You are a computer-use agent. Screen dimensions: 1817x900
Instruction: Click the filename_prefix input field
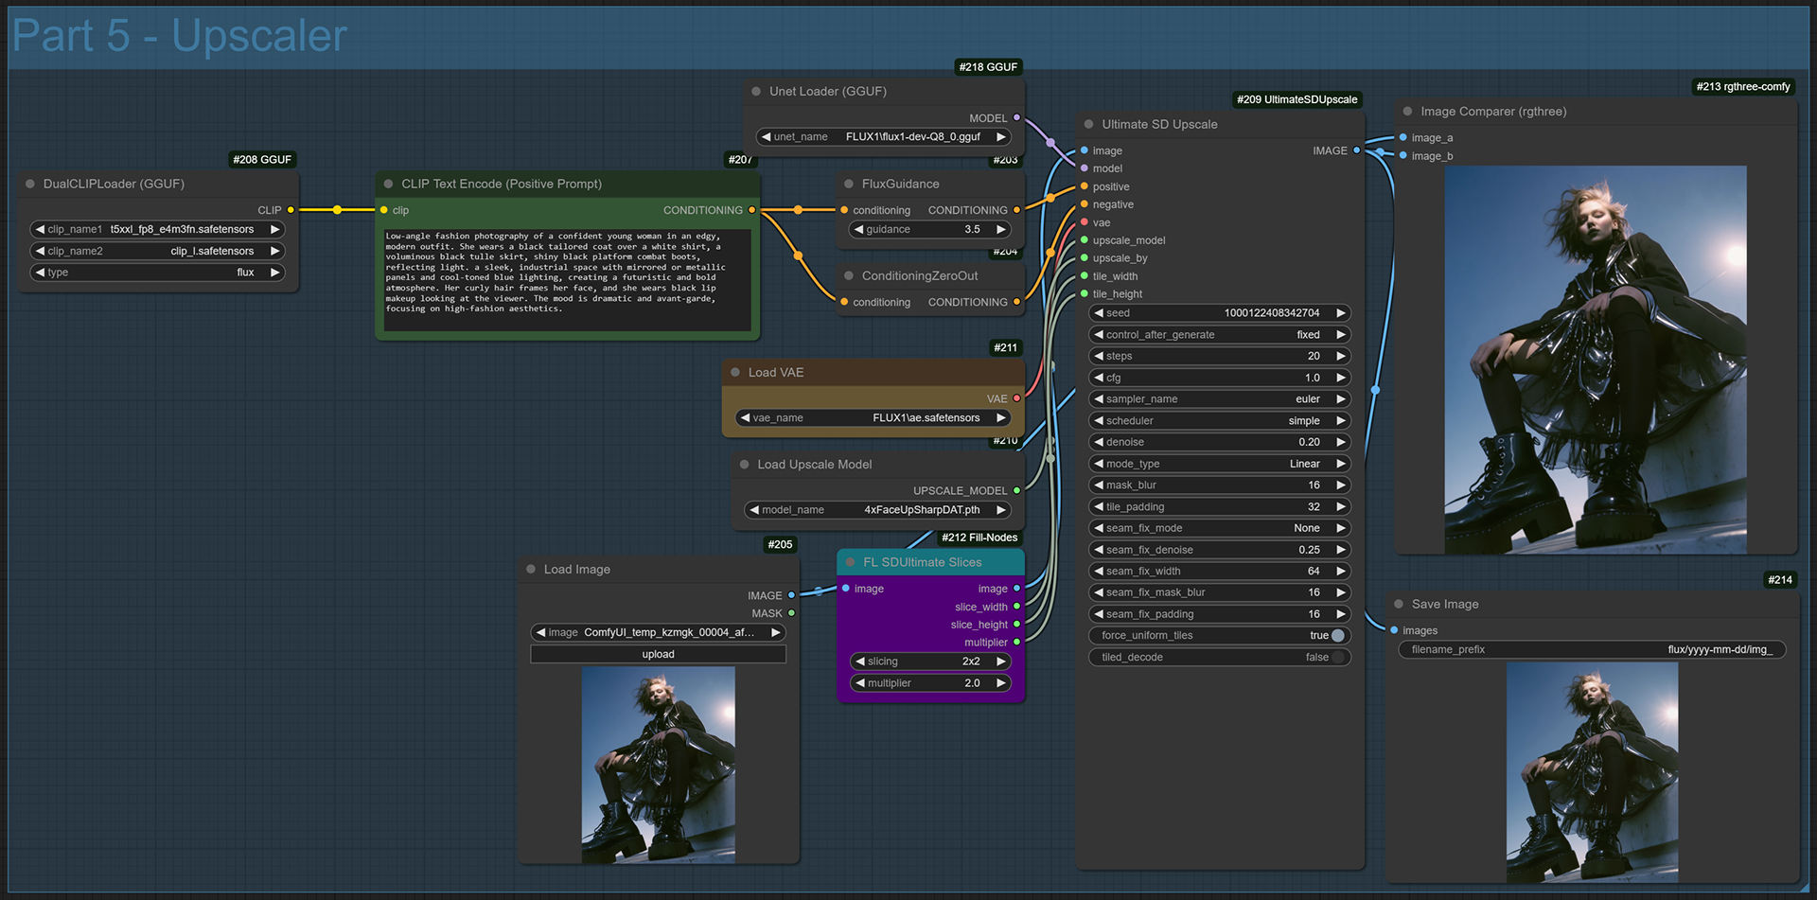click(x=1592, y=650)
